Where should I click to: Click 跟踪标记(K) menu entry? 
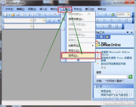click(x=78, y=29)
